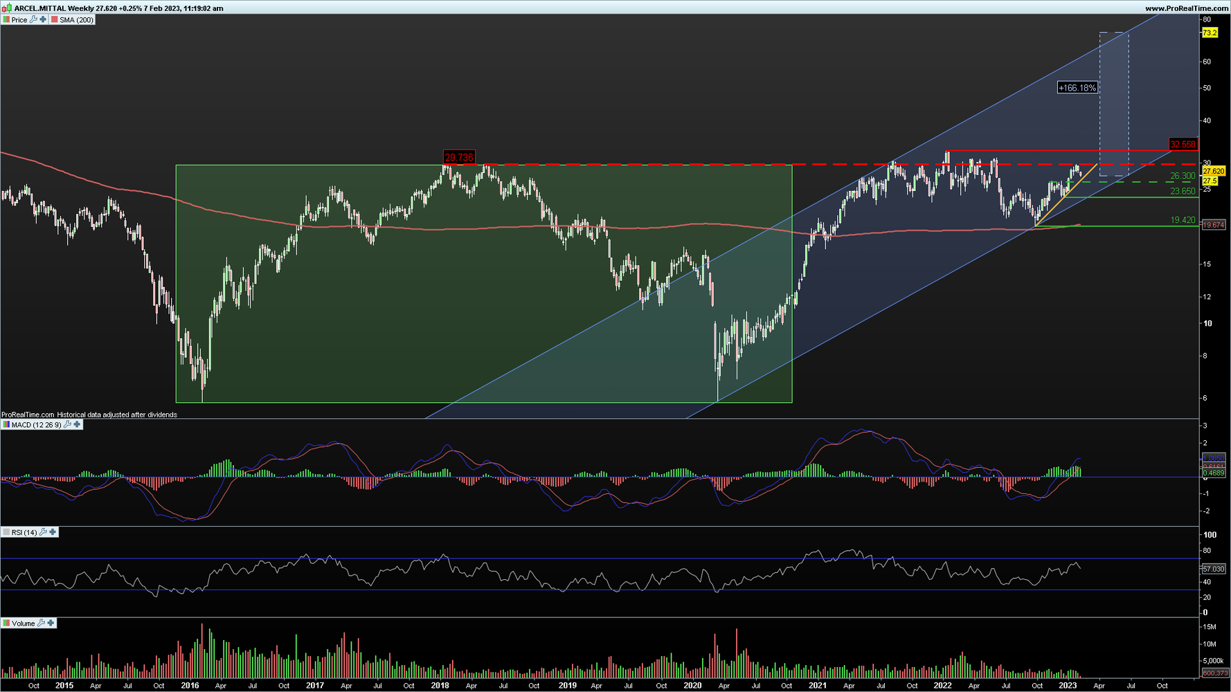Select the Price panel label
The height and width of the screenshot is (692, 1231).
point(19,20)
